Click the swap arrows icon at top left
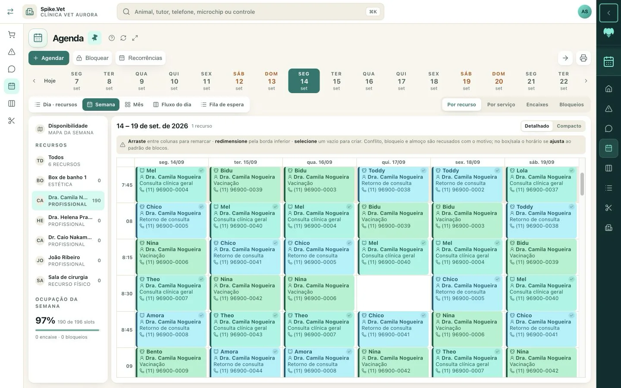The width and height of the screenshot is (621, 388). point(10,12)
